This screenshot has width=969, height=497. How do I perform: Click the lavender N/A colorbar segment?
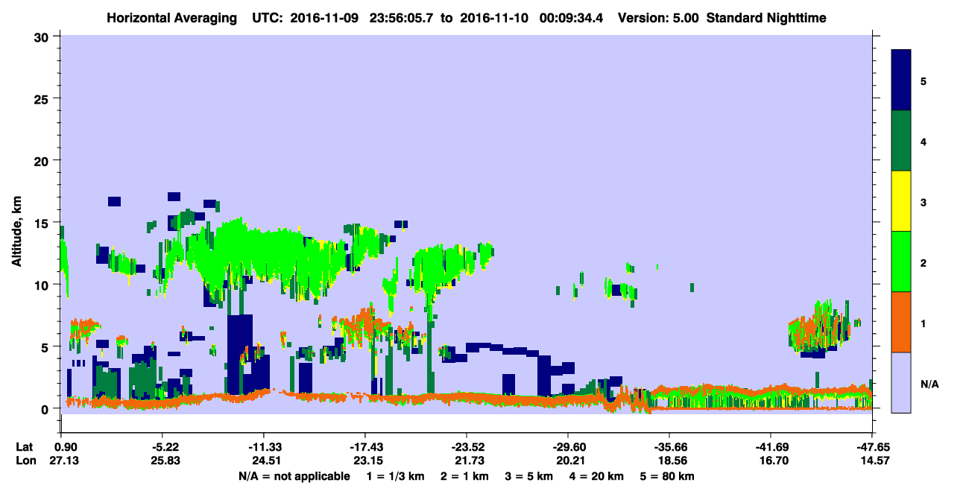point(901,382)
